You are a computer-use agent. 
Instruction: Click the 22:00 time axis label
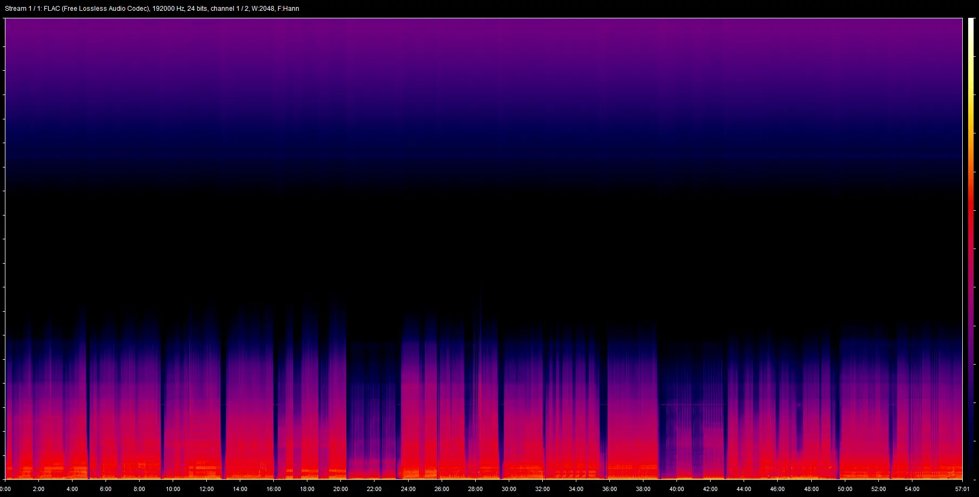374,489
